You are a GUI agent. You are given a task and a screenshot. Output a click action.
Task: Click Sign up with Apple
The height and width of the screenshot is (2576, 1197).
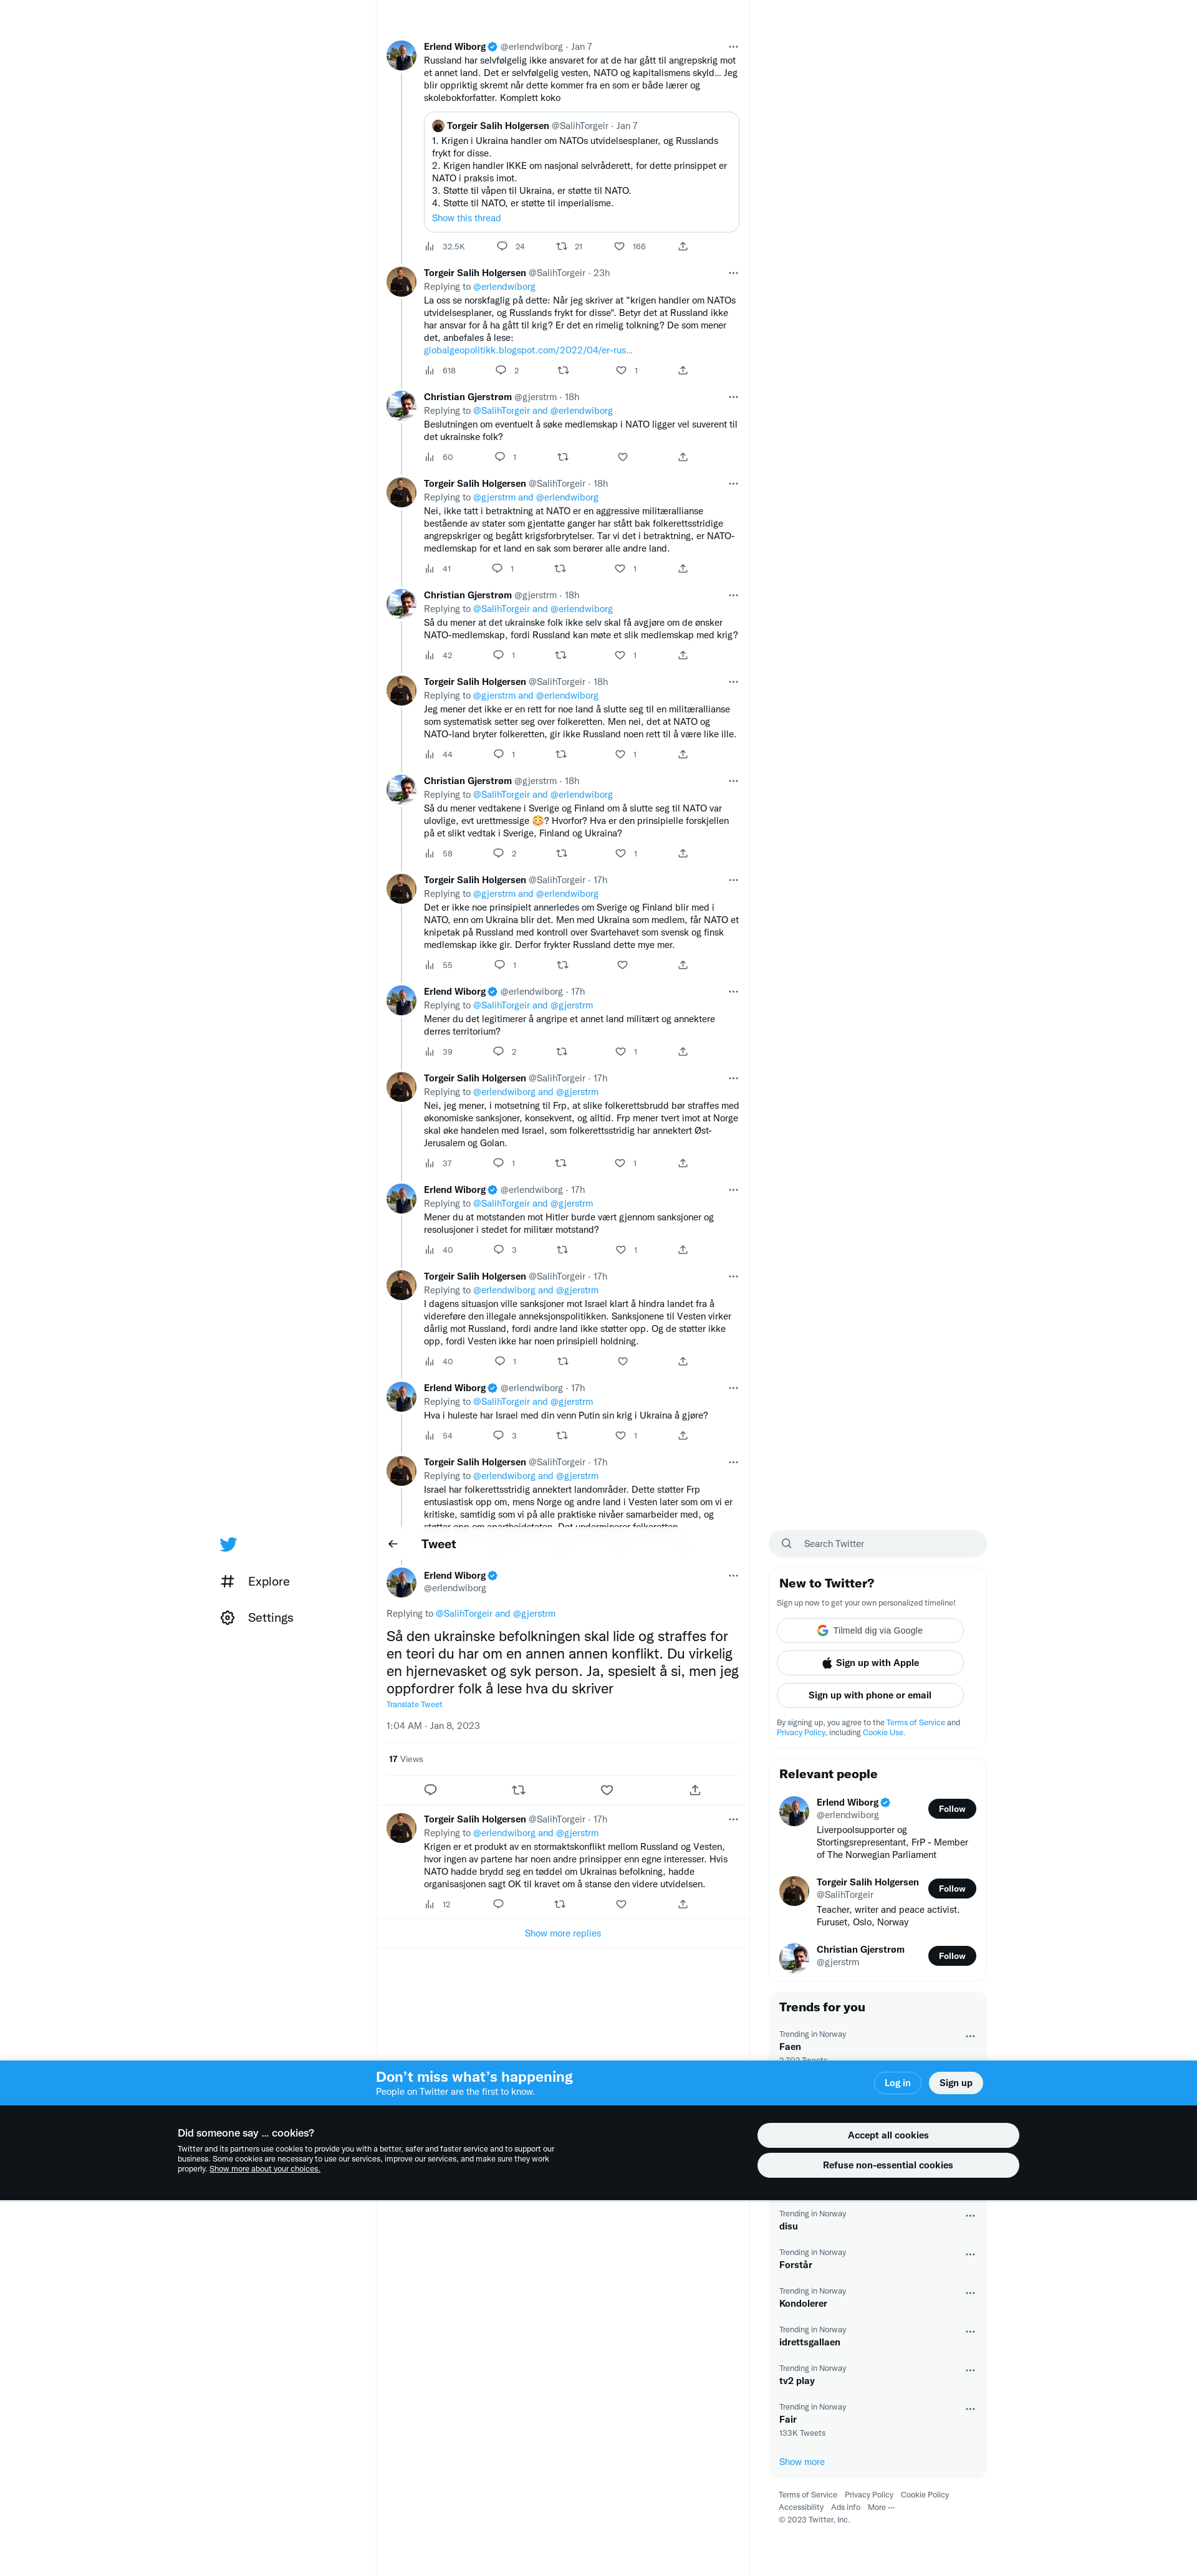point(870,1662)
